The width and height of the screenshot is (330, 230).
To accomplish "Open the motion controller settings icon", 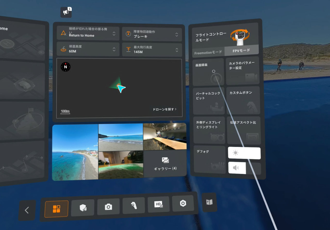I will (134, 205).
